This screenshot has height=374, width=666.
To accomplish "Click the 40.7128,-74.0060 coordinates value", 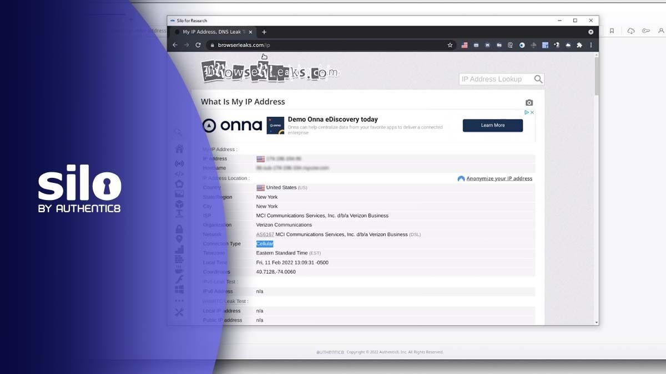I will (x=276, y=272).
